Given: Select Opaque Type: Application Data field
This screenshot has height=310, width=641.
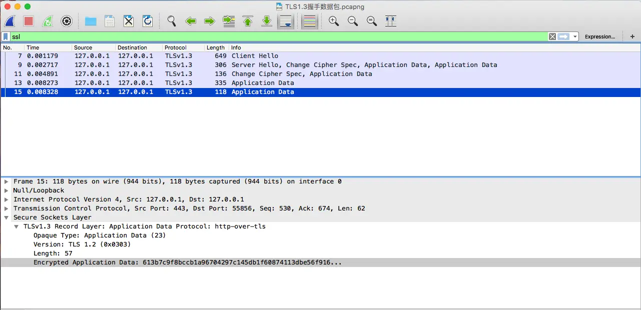Looking at the screenshot, I should pyautogui.click(x=100, y=235).
